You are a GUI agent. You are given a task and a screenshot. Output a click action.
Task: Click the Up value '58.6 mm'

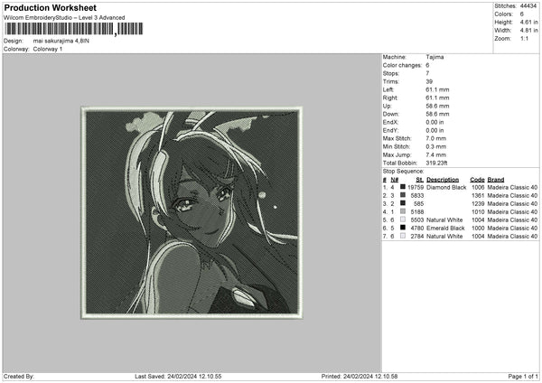click(437, 106)
